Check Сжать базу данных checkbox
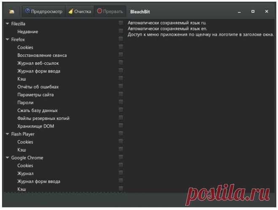The width and height of the screenshot is (278, 210). [121, 109]
